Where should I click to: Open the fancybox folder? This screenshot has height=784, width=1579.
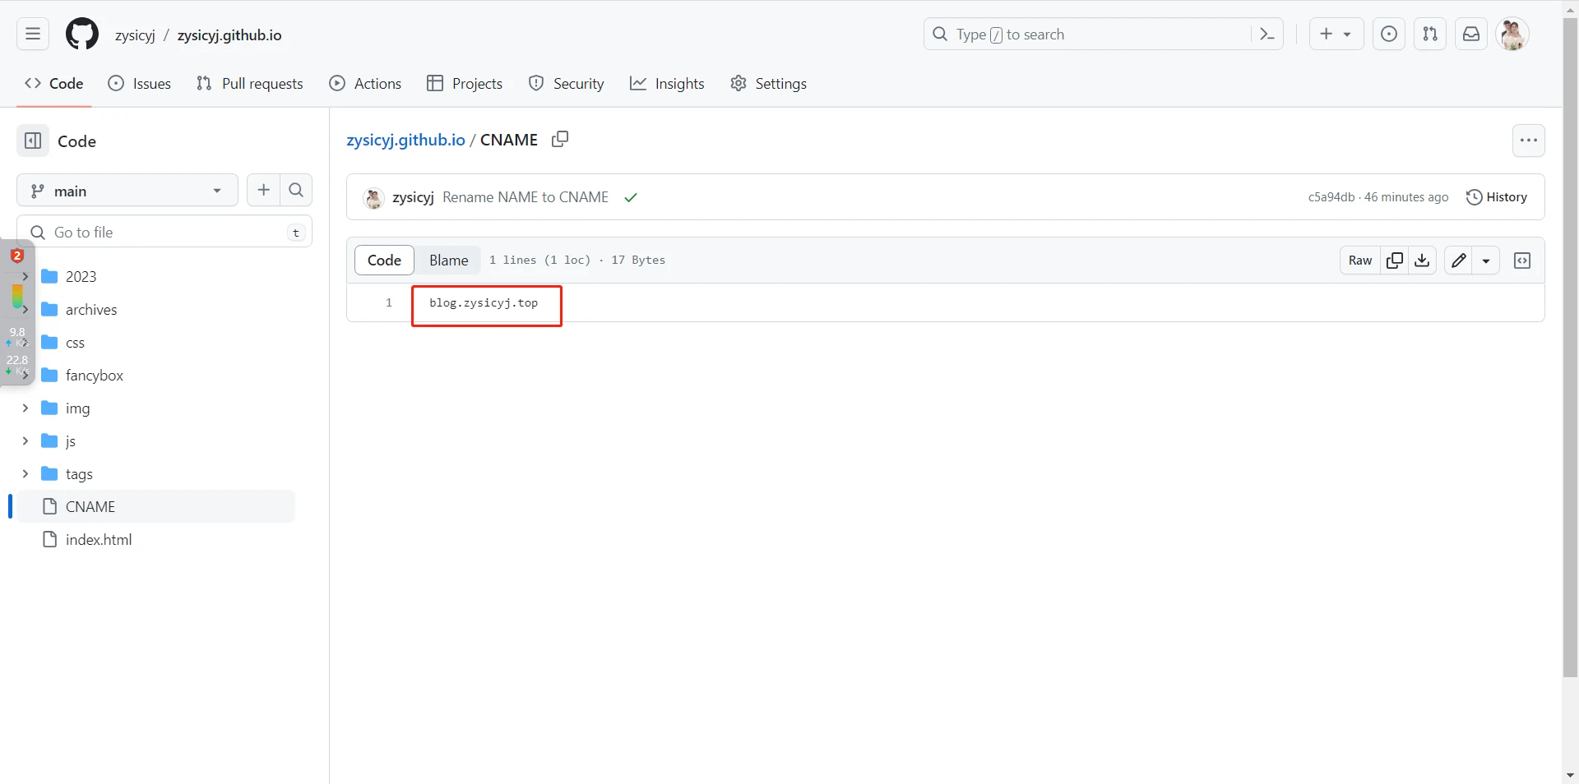[x=95, y=376]
